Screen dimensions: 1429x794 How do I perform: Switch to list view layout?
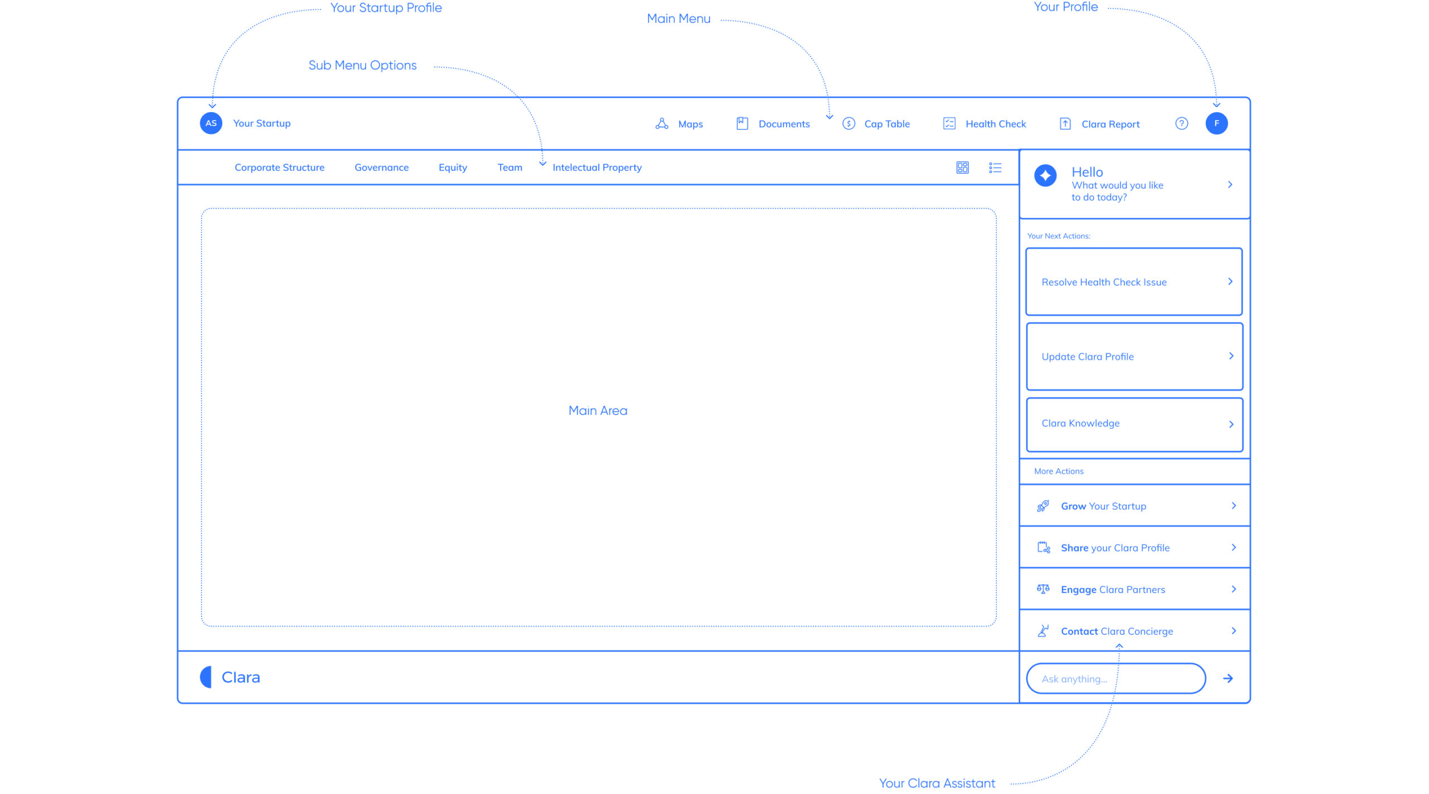point(995,168)
